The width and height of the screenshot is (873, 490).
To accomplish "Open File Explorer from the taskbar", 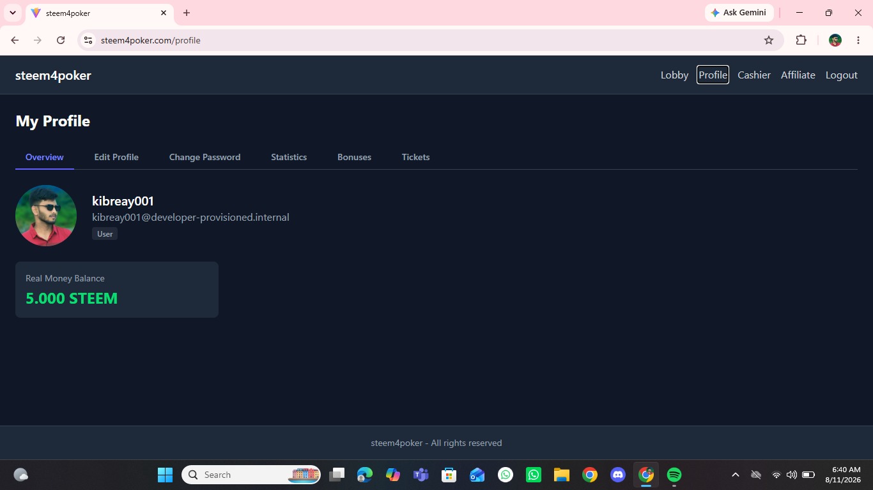I will [x=562, y=475].
